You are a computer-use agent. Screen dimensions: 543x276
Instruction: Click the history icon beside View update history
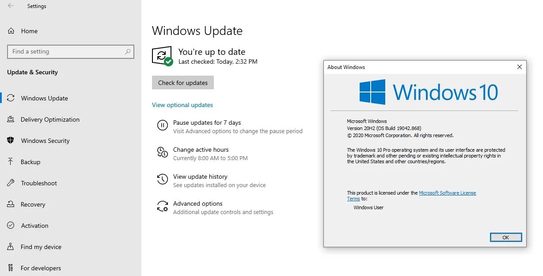(x=163, y=180)
